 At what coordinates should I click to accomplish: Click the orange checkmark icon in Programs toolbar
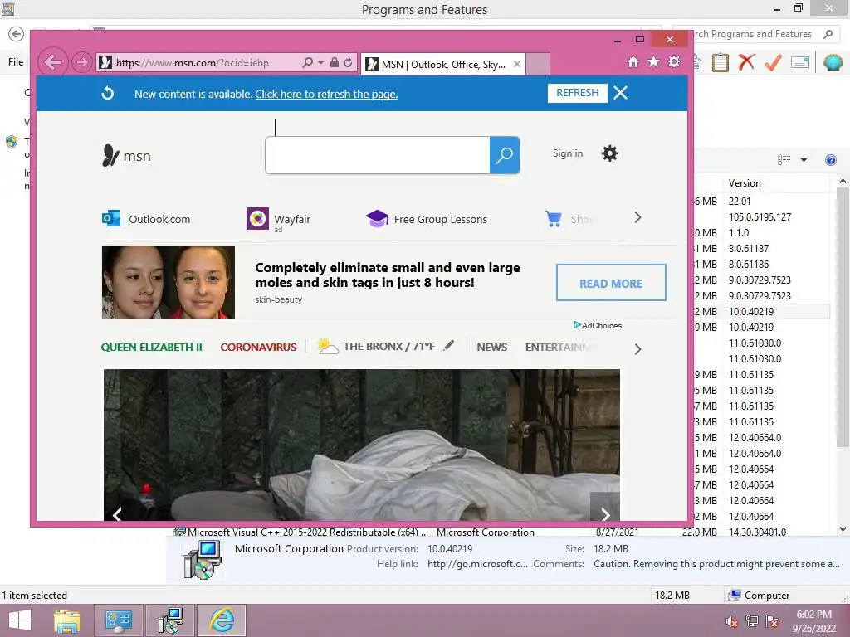tap(773, 62)
